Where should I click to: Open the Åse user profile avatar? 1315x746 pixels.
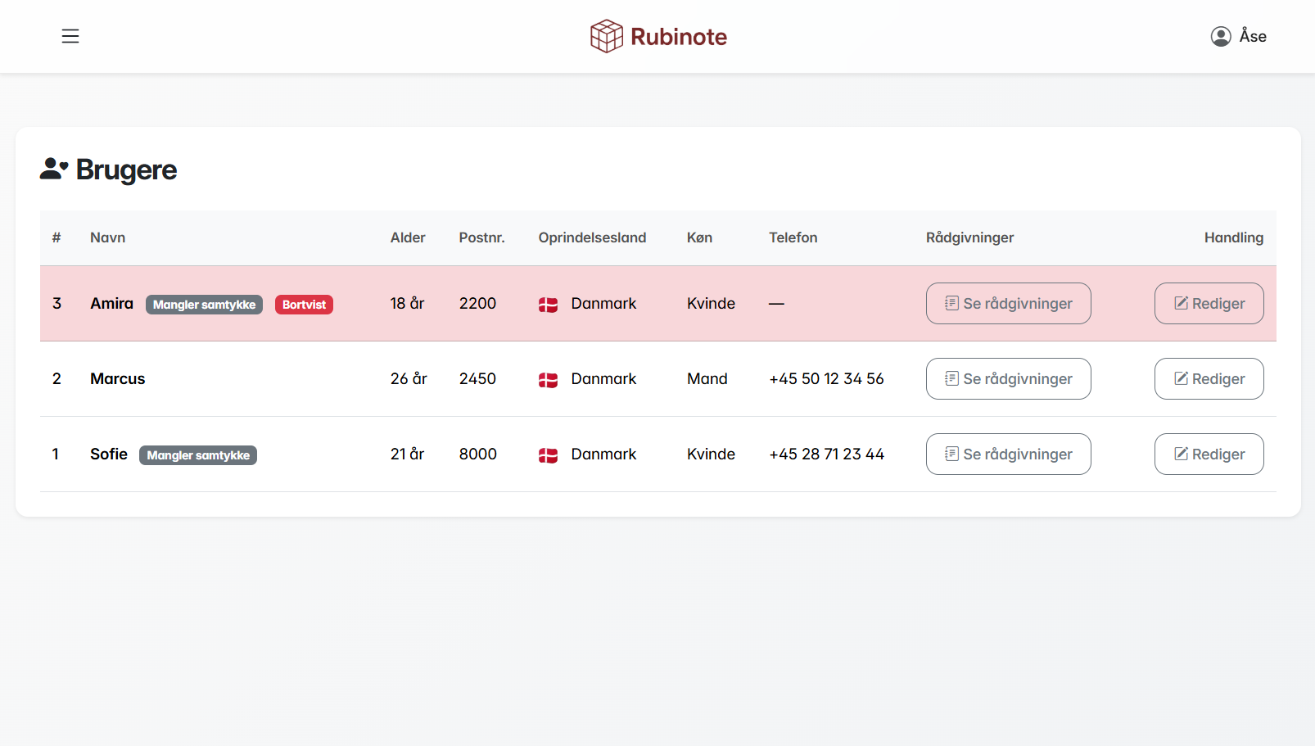pos(1220,36)
